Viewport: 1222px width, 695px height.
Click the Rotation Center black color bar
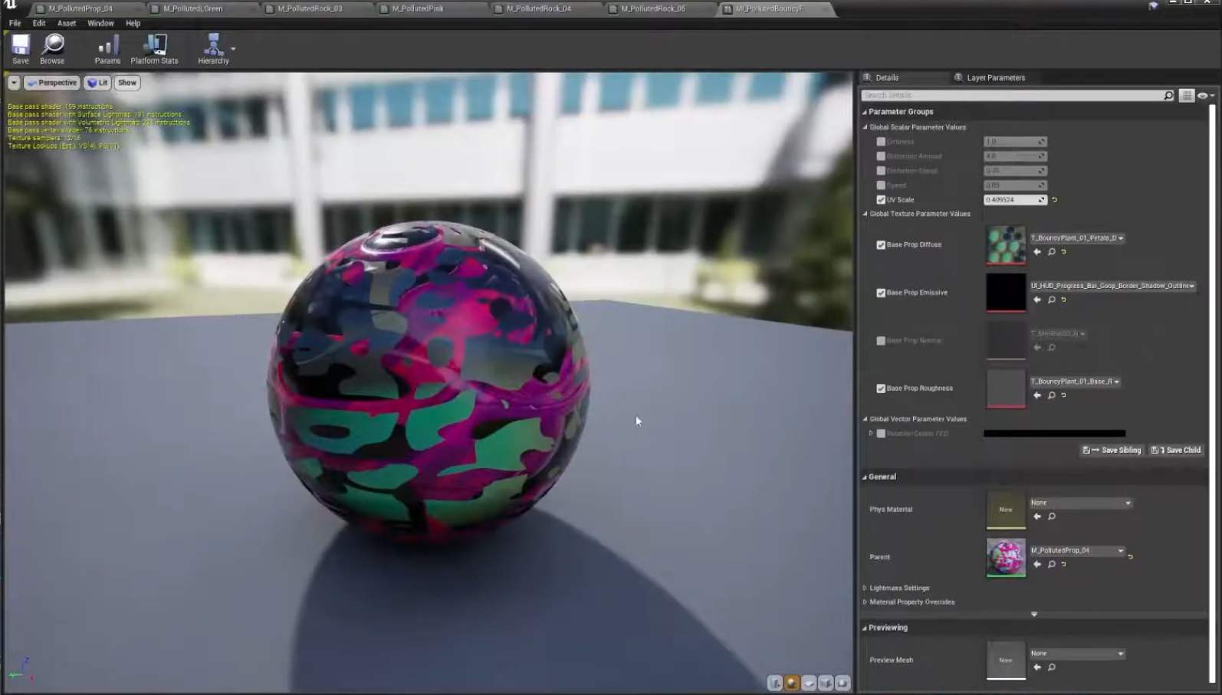point(1054,434)
